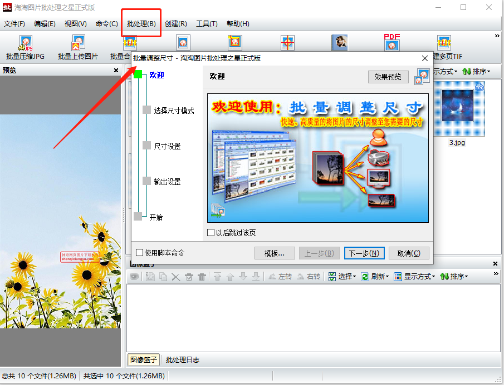This screenshot has width=504, height=385.
Task: Select the 输出设置 wizard step
Action: click(167, 182)
